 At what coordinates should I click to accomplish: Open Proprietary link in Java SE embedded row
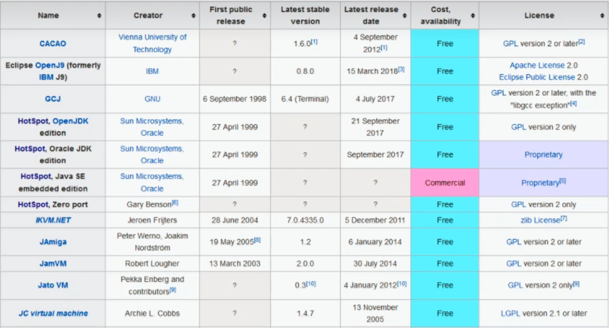(x=540, y=183)
